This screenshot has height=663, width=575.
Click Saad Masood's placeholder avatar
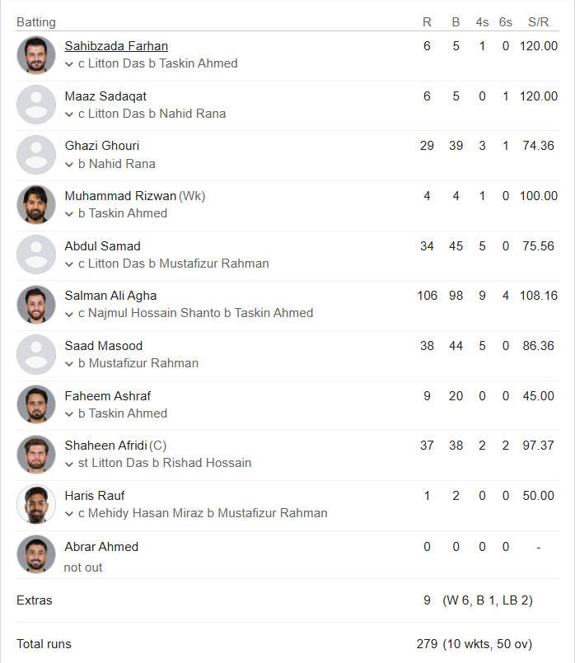click(36, 354)
